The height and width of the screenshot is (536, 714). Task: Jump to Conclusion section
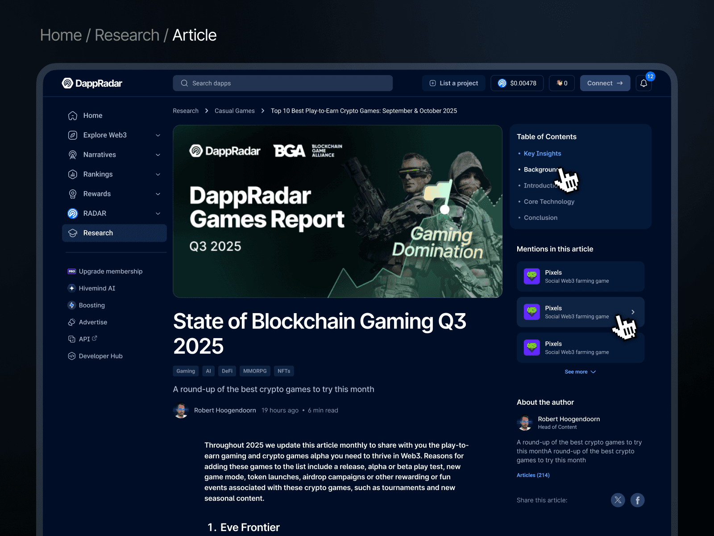click(540, 218)
